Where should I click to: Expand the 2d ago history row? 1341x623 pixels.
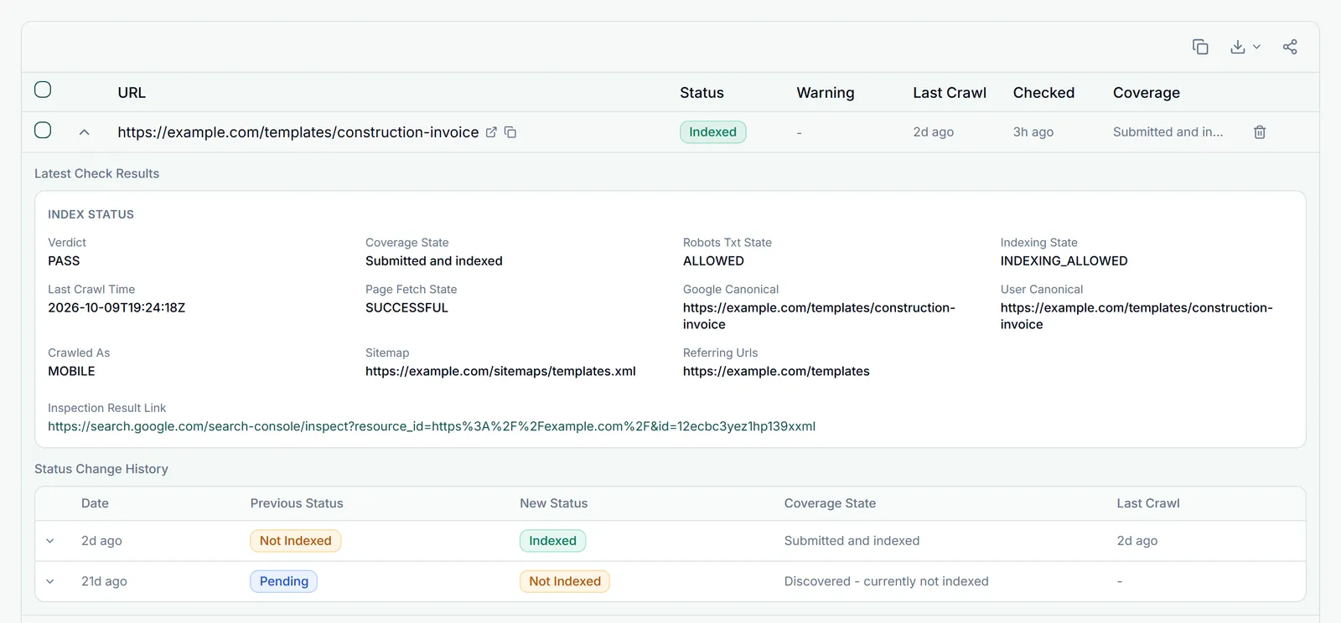tap(50, 541)
